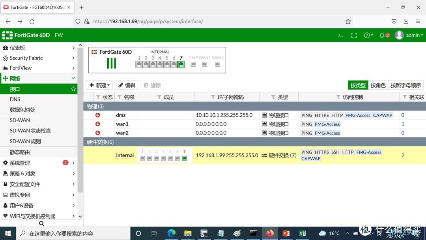Screen dimensions: 426x240
Task: Expand 策略 & 对象 menu
Action: 39,173
